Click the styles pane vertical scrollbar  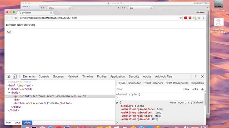point(205,99)
